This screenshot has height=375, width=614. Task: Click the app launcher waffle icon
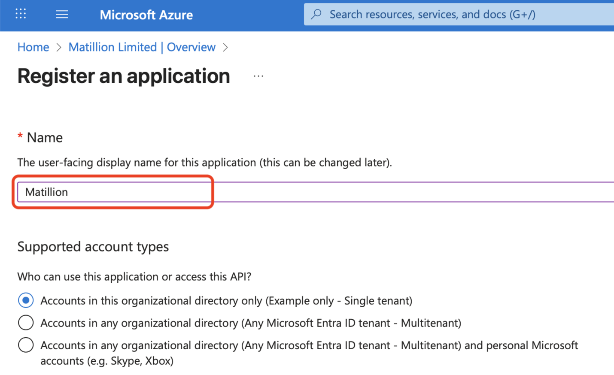[x=20, y=14]
